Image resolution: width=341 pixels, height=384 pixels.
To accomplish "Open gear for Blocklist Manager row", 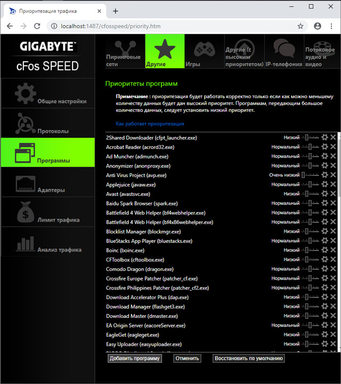I will 324,231.
